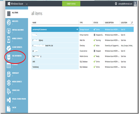Sort by the Status column header
This screenshot has height=114, width=139.
[x=96, y=22]
